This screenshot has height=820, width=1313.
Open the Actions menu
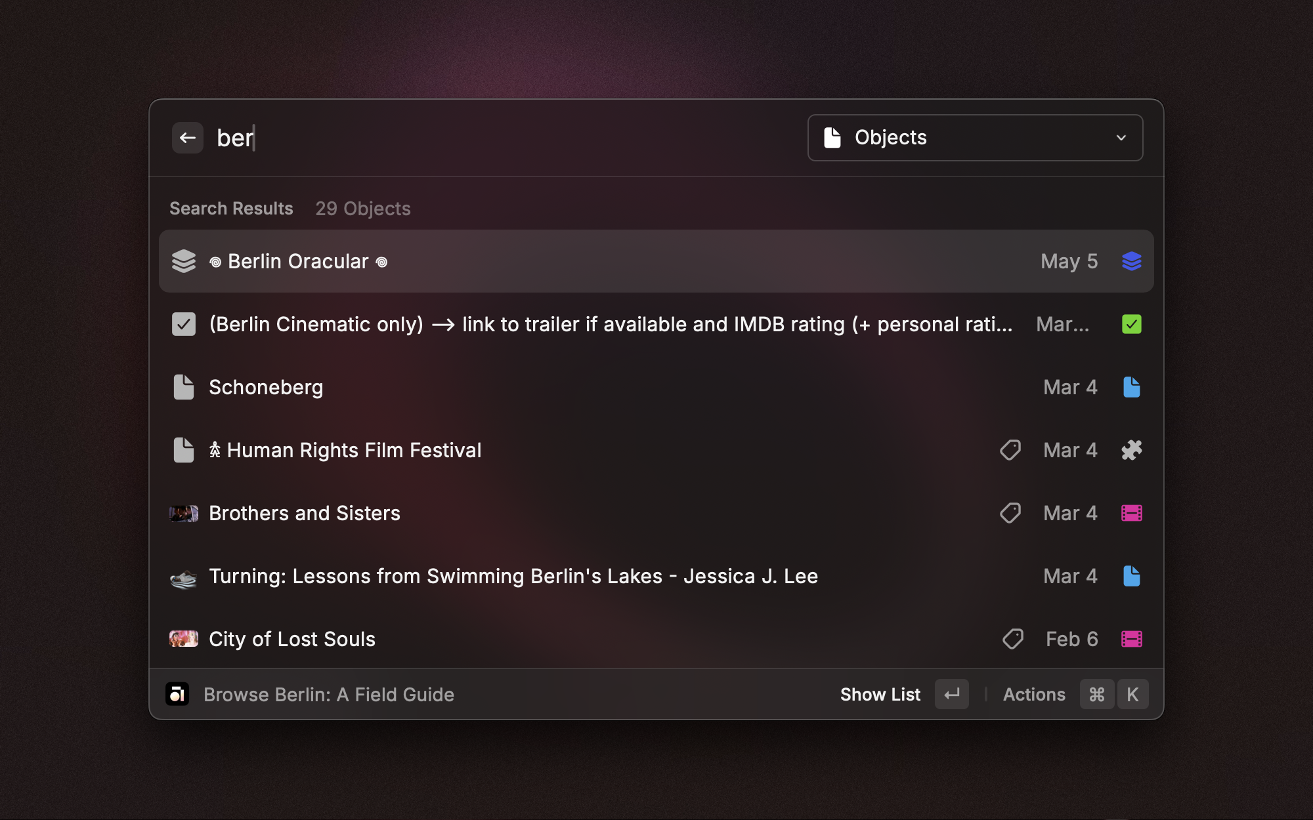1034,694
